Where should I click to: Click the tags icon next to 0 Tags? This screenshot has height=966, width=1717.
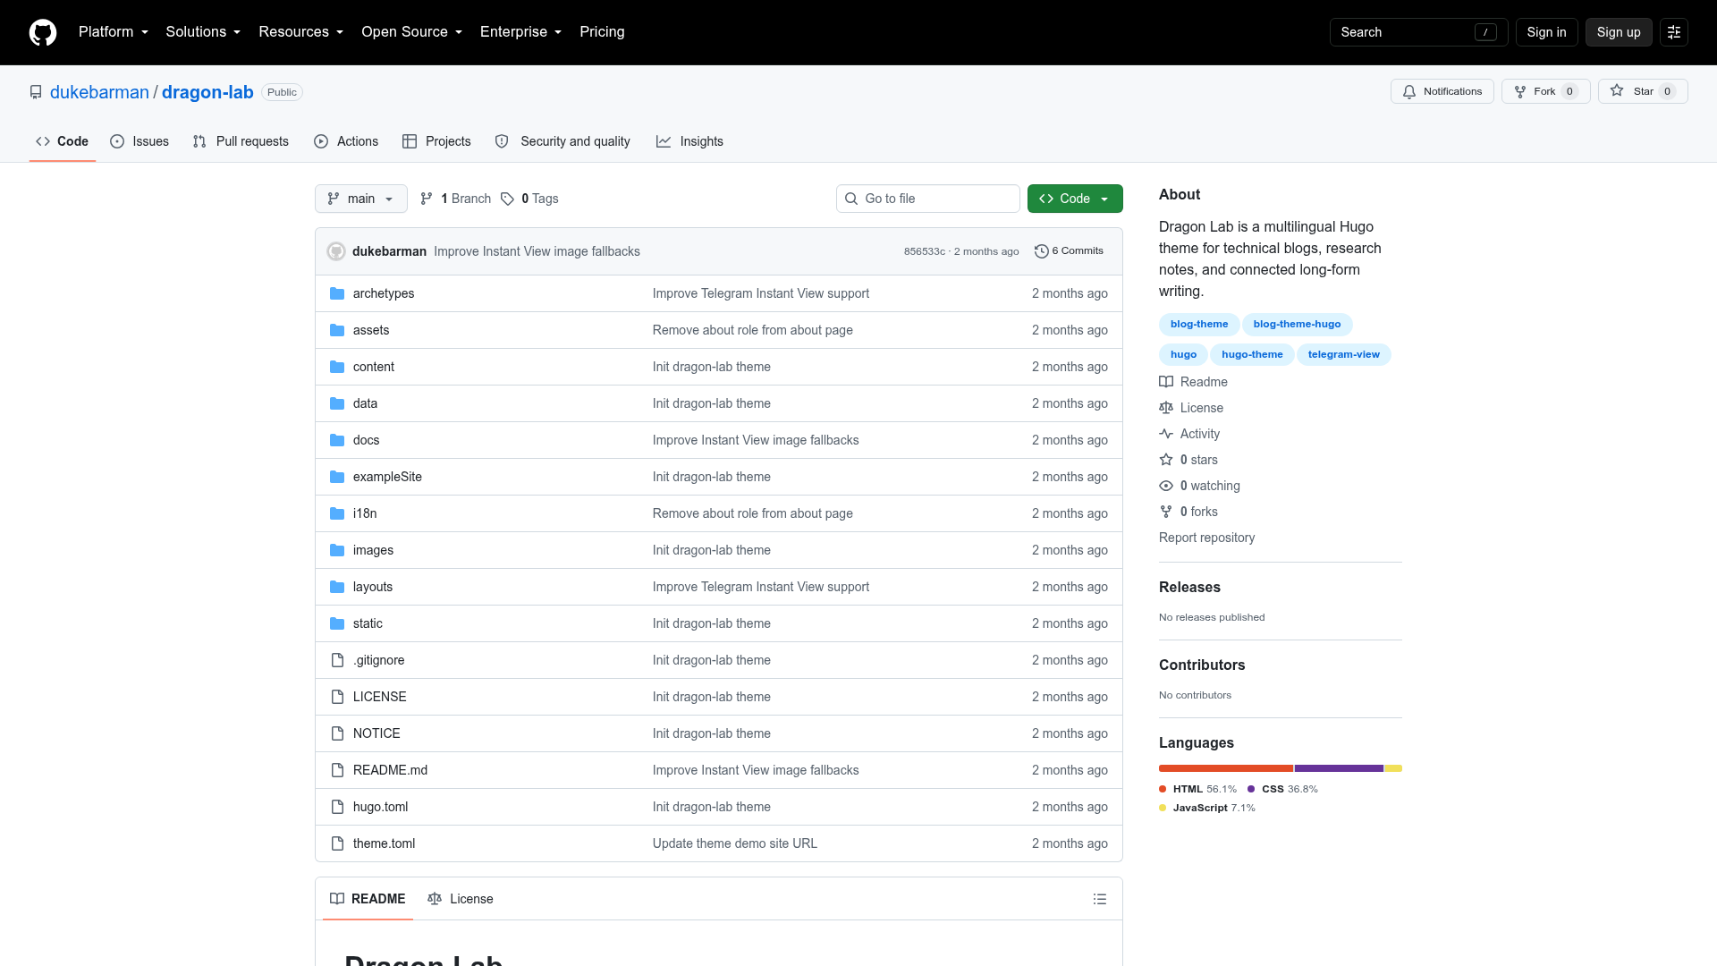pos(507,199)
